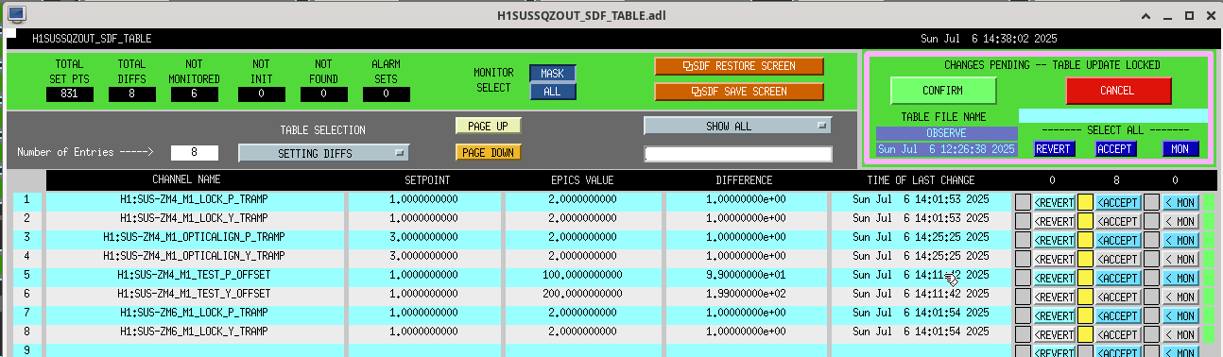Screen dimensions: 1223x357
Task: Click the cyan TABLE FILE NAME field
Action: 1113,115
